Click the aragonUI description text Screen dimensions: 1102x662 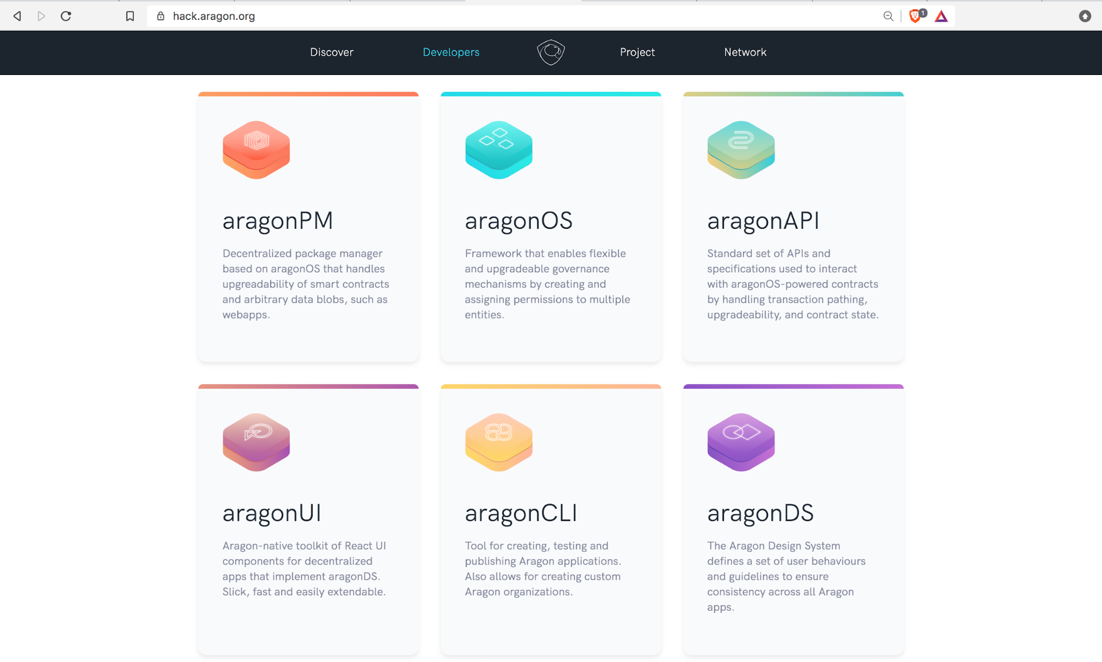click(x=304, y=568)
